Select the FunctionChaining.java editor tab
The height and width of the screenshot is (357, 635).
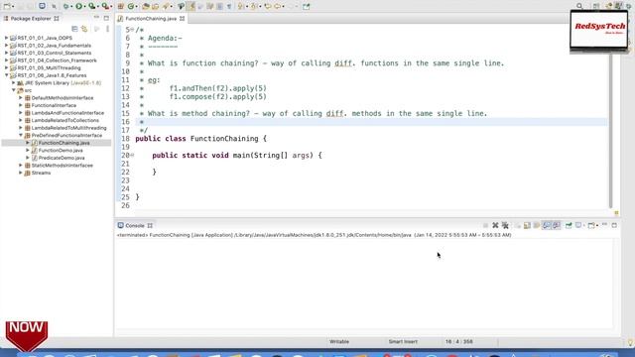pos(151,19)
